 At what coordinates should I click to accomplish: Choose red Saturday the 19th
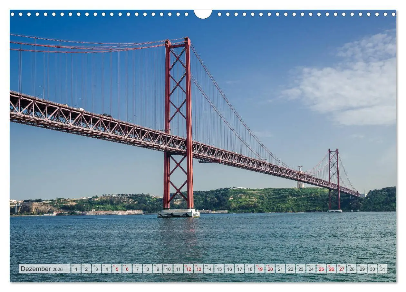[260, 269]
